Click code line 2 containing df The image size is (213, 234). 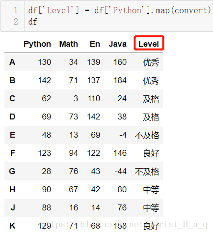point(33,22)
